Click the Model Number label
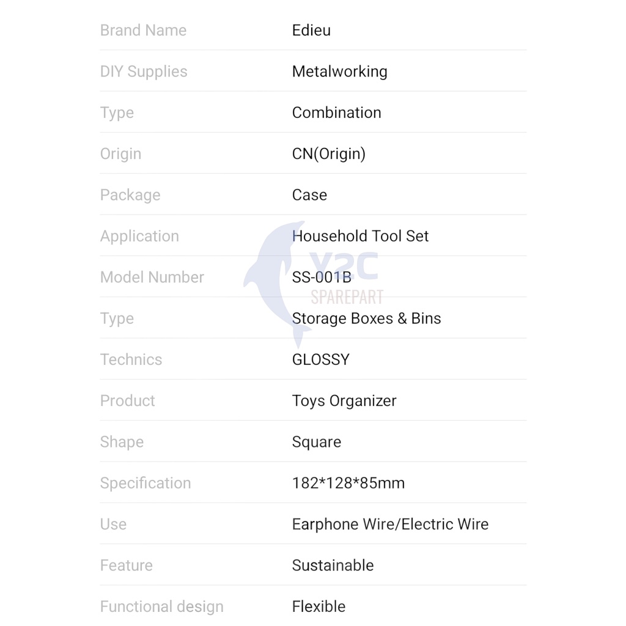The image size is (626, 626). 152,278
